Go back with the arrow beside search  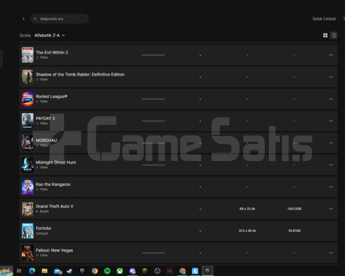click(24, 18)
